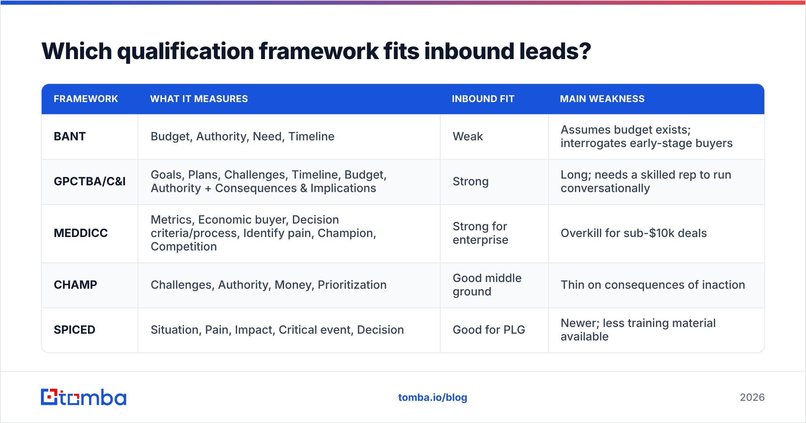This screenshot has width=806, height=423.
Task: Click 'Assumes budget exists' weakness cell
Action: point(657,137)
